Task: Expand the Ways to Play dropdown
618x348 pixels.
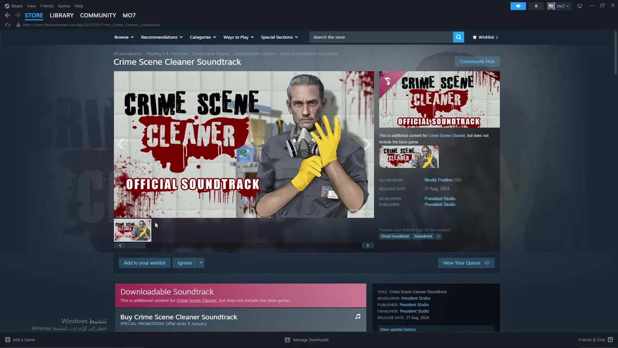Action: click(x=239, y=37)
